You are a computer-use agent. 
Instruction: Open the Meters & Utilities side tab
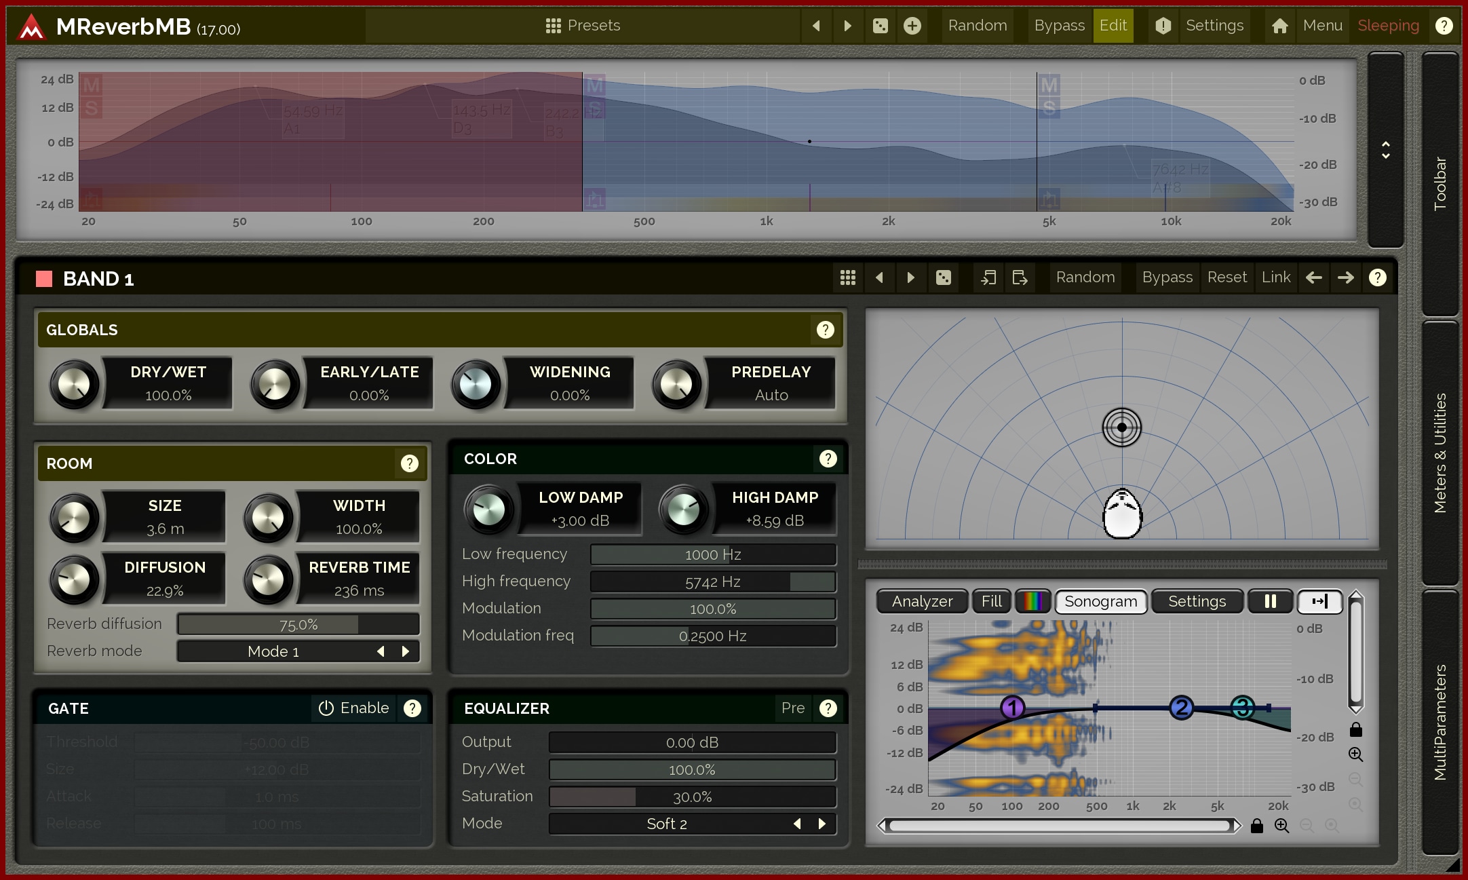point(1440,453)
